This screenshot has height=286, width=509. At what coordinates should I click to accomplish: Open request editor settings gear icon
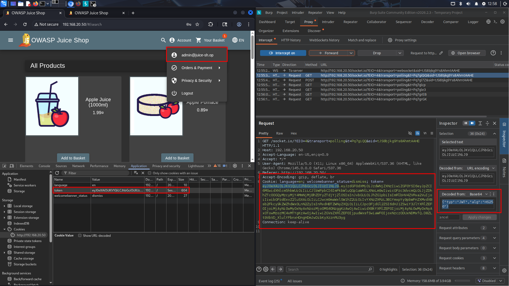pyautogui.click(x=266, y=269)
